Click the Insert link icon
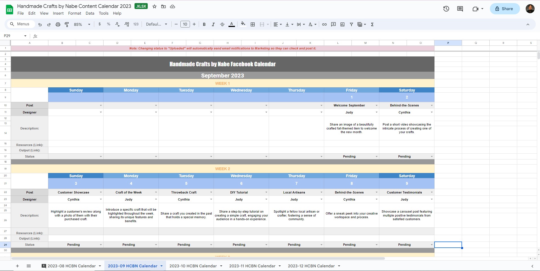Screen dimensions: 540x271 (x=324, y=24)
